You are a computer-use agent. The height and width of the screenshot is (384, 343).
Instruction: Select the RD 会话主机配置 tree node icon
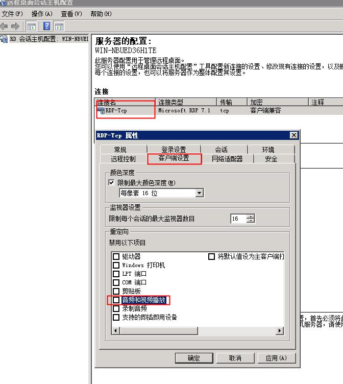pos(5,39)
